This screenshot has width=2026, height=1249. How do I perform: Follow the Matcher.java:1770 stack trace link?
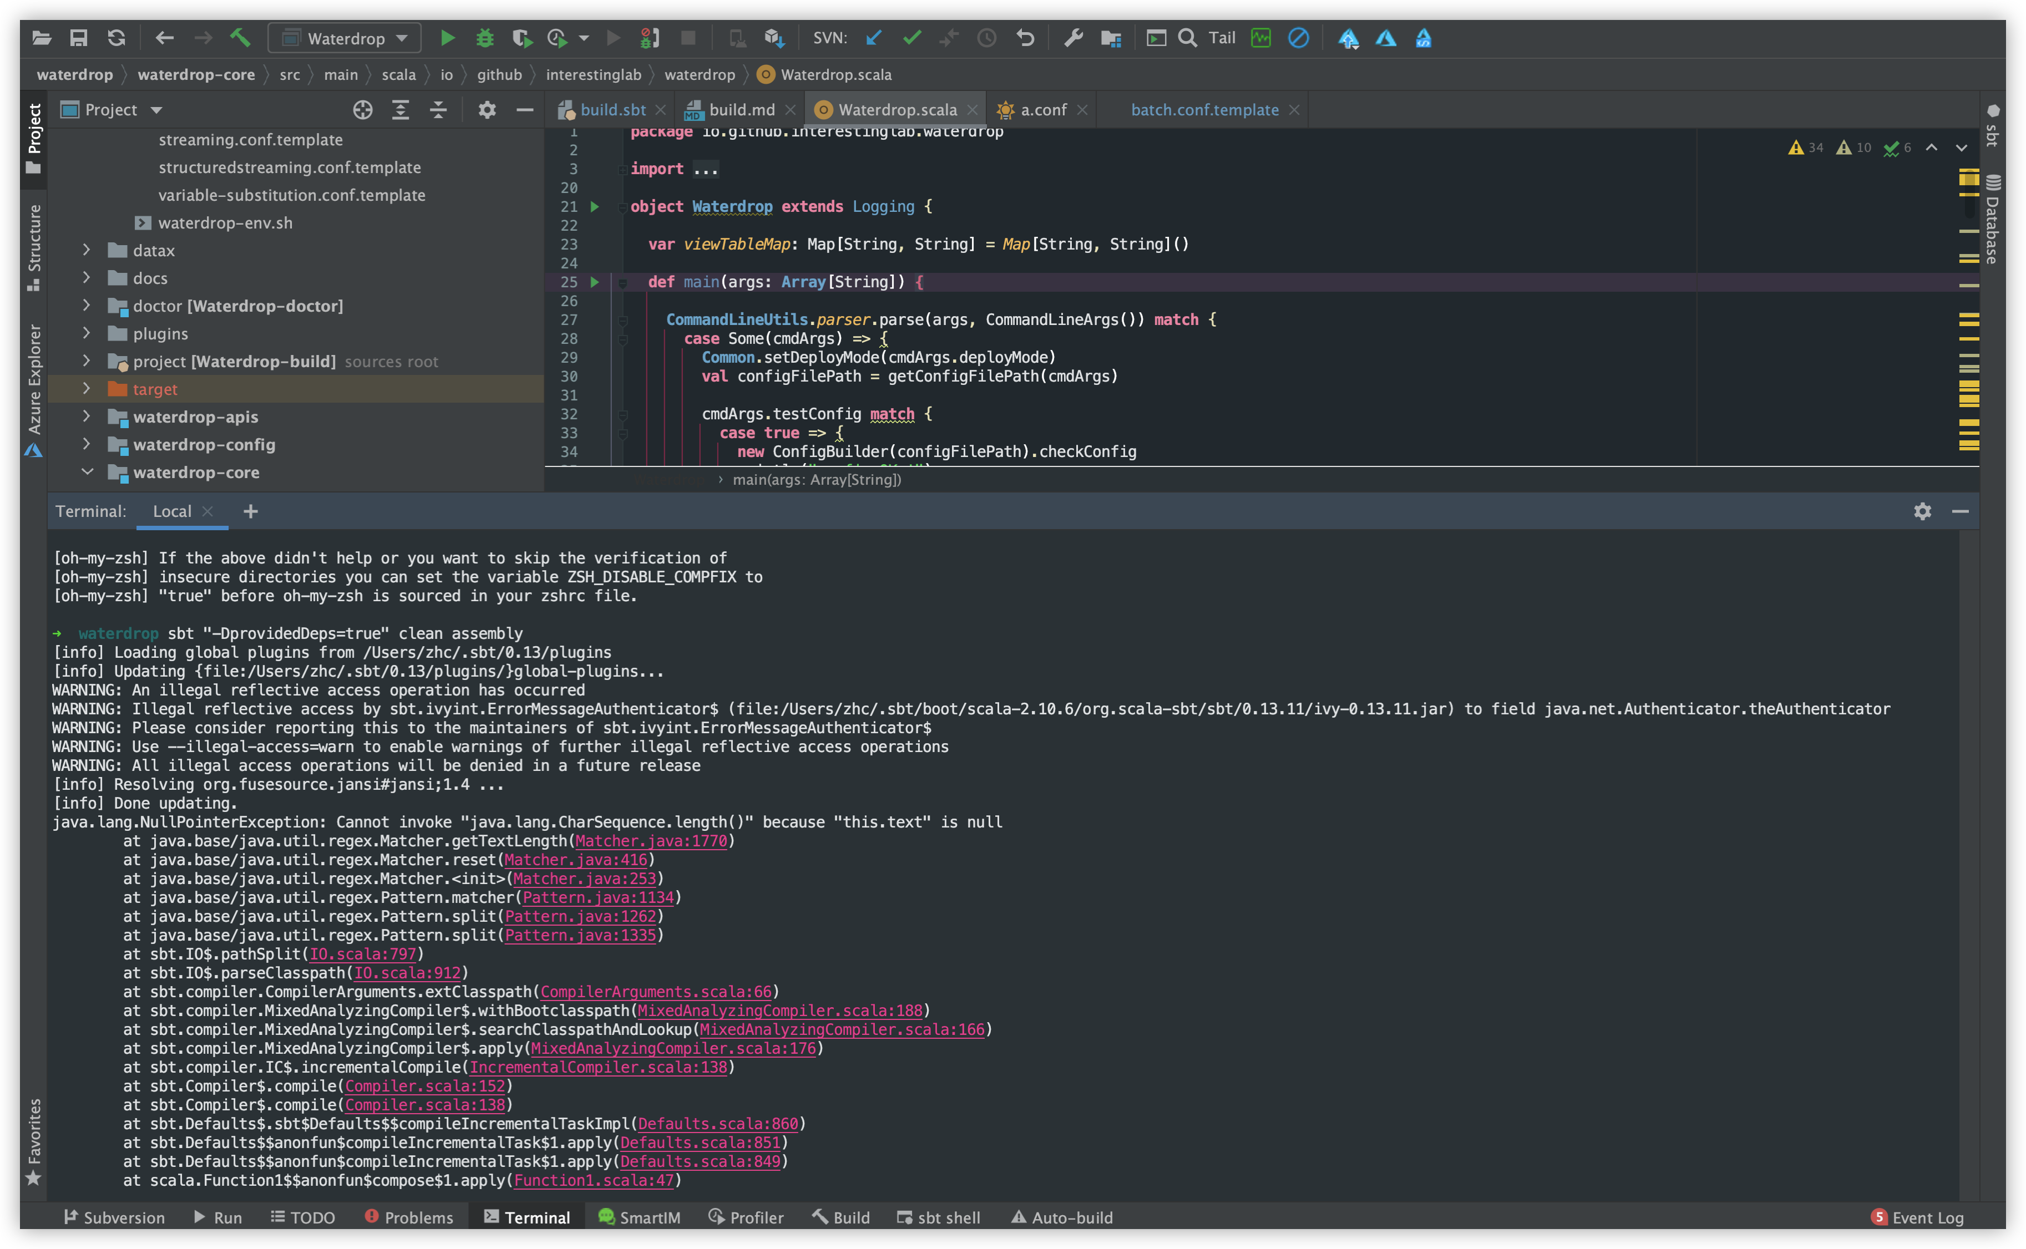pyautogui.click(x=651, y=841)
